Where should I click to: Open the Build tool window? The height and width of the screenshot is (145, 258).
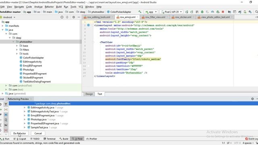pos(64,139)
